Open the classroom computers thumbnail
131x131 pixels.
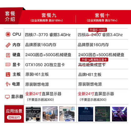[67, 114]
